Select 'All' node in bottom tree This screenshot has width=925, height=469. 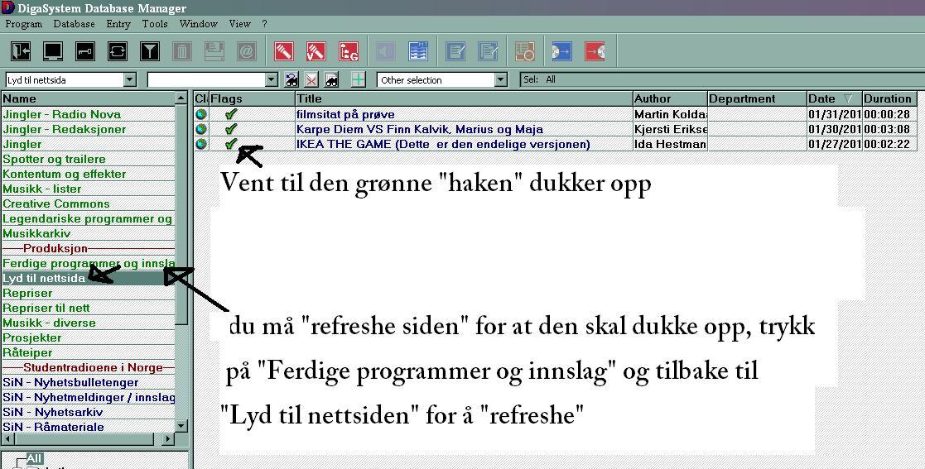34,458
